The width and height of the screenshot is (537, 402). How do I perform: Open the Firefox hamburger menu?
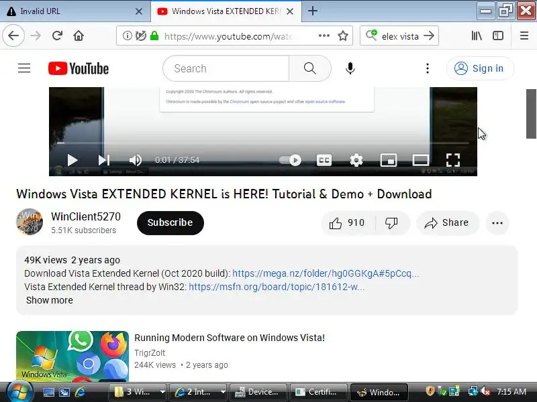coord(524,36)
